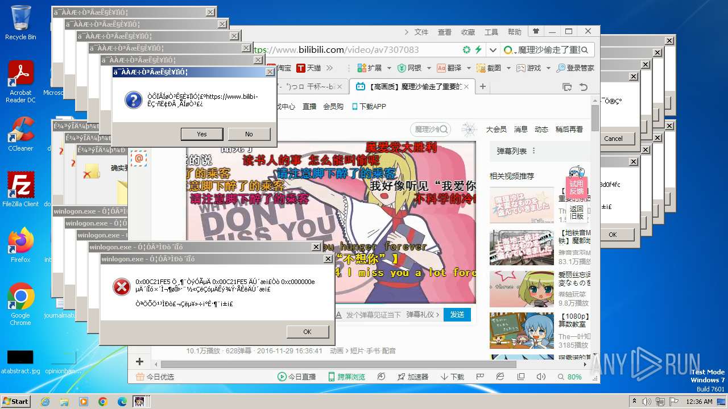The image size is (728, 409).
Task: Click the 网银 shield icon
Action: [x=402, y=68]
